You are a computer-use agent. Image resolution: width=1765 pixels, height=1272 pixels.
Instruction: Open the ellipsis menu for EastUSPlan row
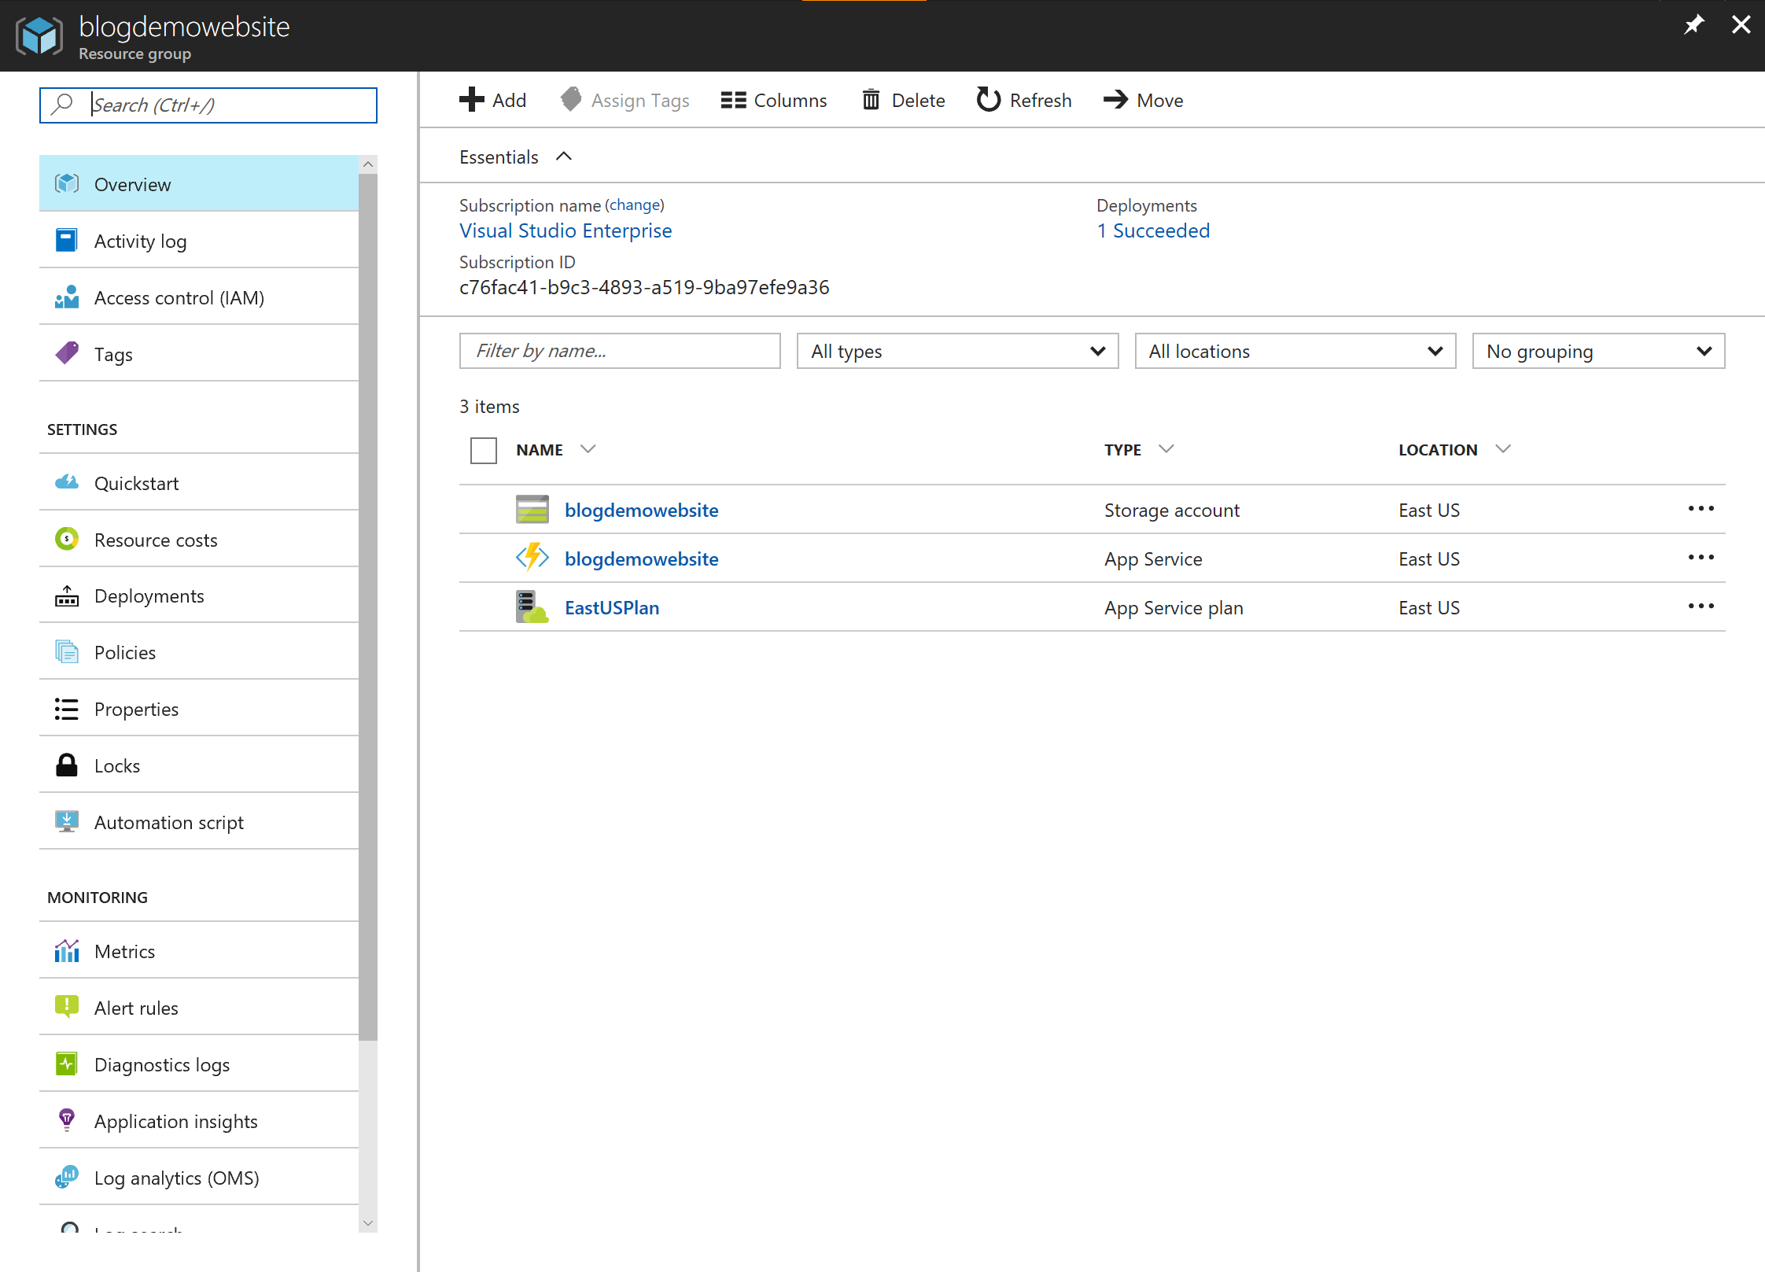[x=1701, y=607]
